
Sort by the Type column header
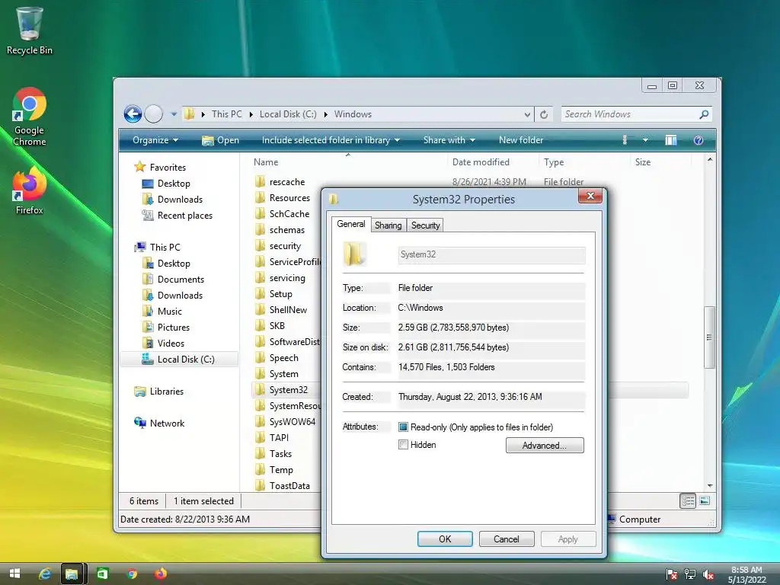(x=554, y=162)
